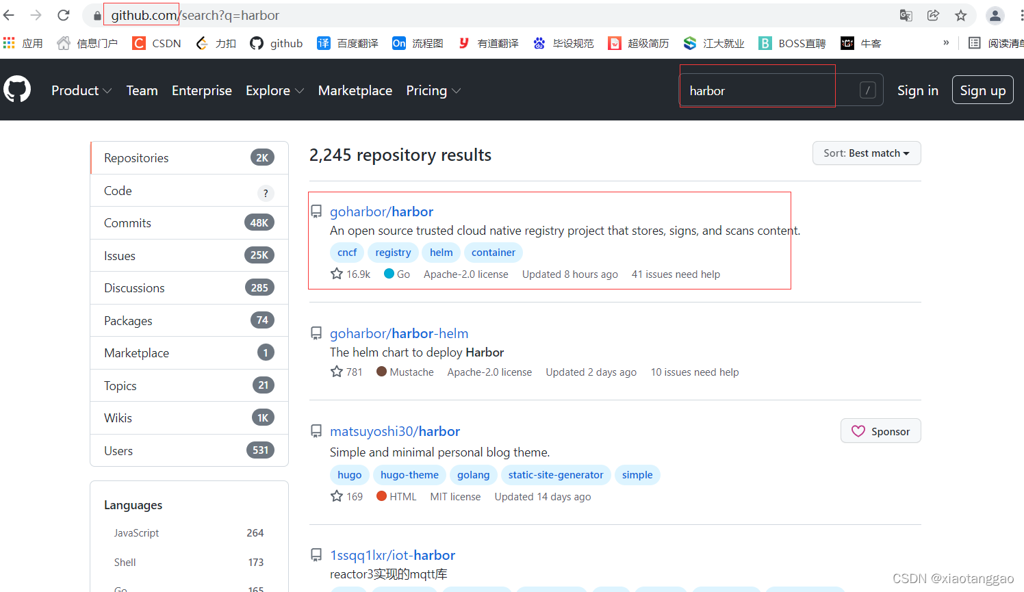Reload the page with refresh icon

pyautogui.click(x=64, y=15)
